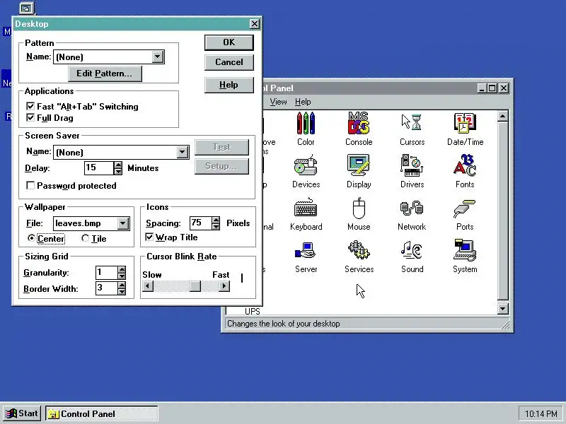Click the Fast arrow of blink rate
Screen dimensions: 566x424
224,286
